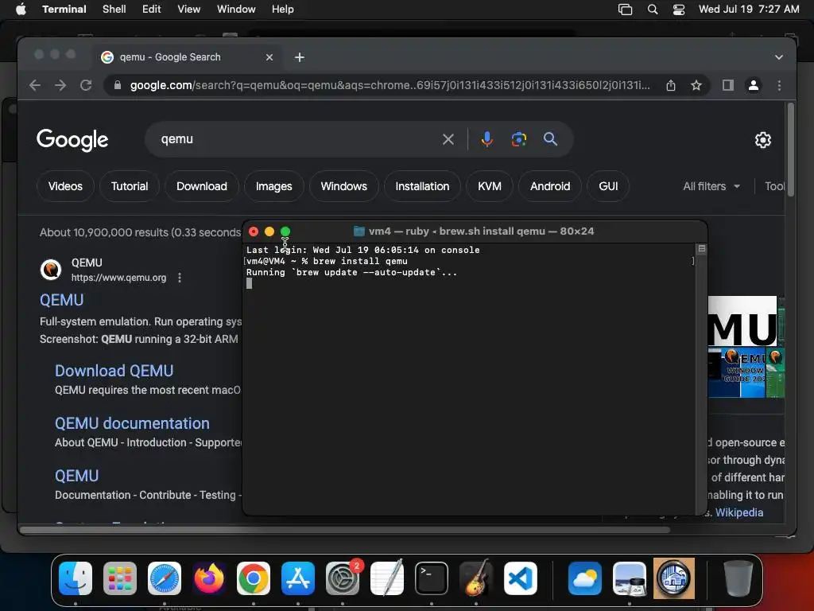Launch Safari from the Dock

coord(165,578)
